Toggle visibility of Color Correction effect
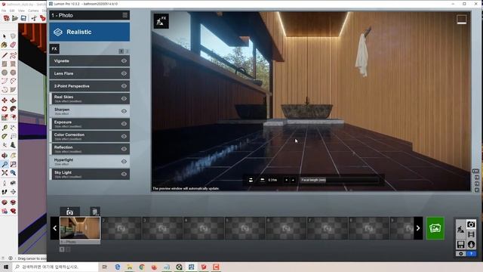Image resolution: width=483 pixels, height=272 pixels. click(x=124, y=136)
